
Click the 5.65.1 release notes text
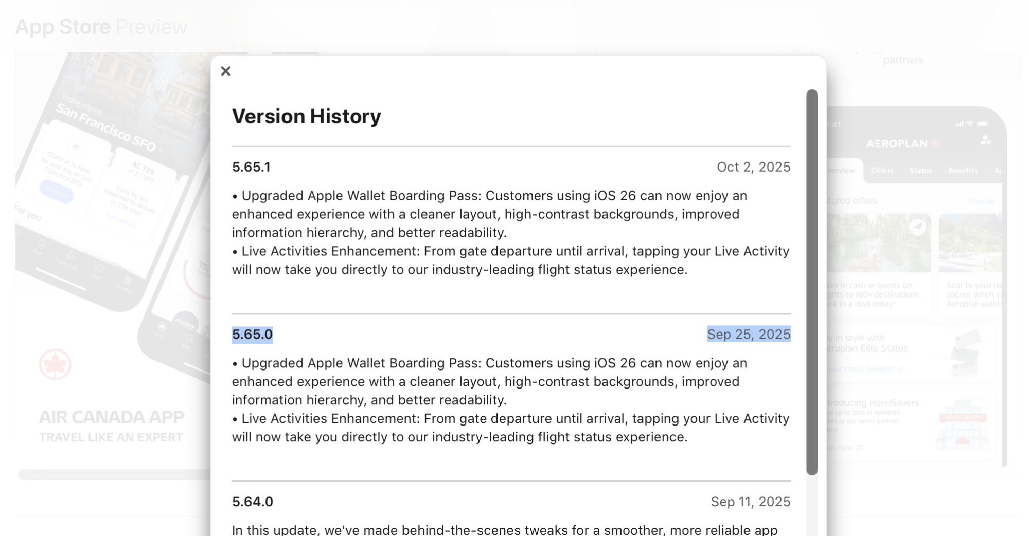coord(511,233)
